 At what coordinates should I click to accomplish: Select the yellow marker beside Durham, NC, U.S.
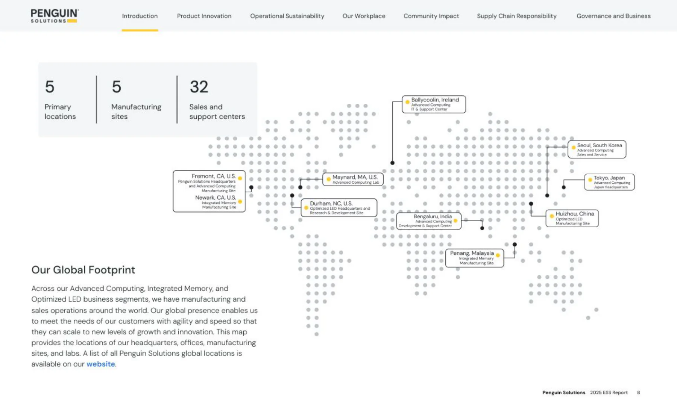coord(306,208)
